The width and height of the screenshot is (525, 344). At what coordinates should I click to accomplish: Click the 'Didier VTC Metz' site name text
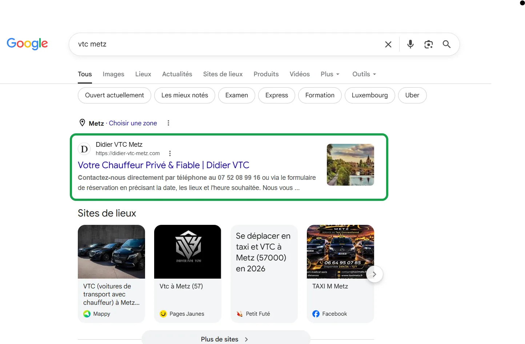point(119,145)
